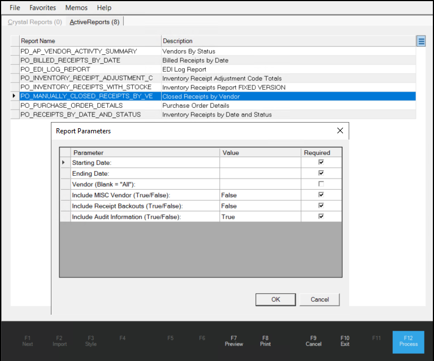Image resolution: width=434 pixels, height=361 pixels.
Task: Toggle the Starting Date required checkbox
Action: click(321, 163)
